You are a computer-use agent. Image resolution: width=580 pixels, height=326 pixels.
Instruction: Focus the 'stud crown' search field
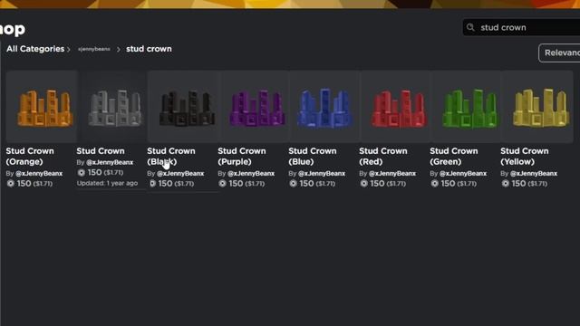coord(521,27)
